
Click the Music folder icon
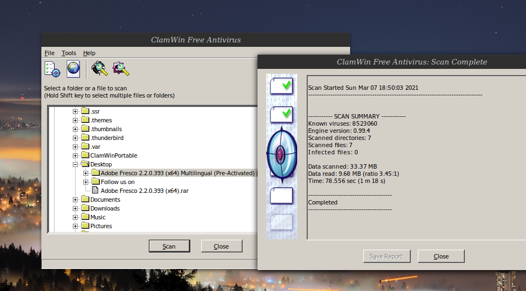85,217
